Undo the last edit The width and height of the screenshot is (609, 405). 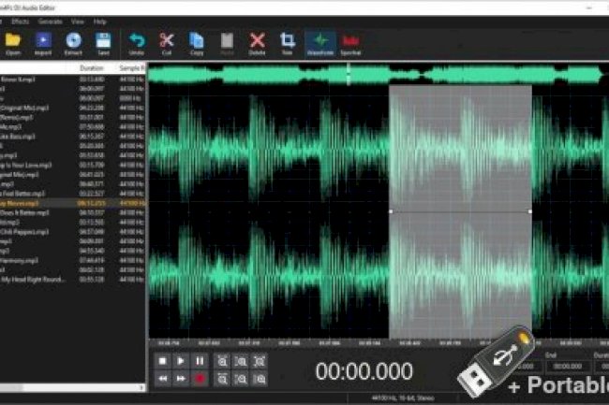click(137, 43)
